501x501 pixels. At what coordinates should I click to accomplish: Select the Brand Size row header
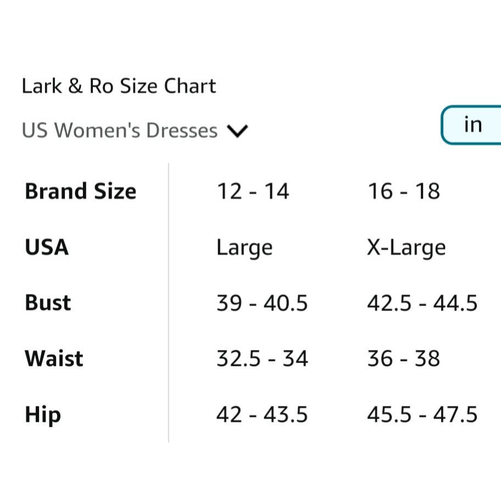(x=81, y=192)
